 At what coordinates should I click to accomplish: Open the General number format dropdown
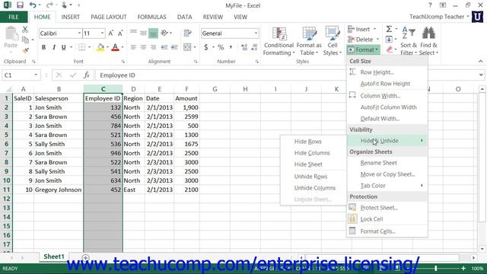click(x=256, y=33)
